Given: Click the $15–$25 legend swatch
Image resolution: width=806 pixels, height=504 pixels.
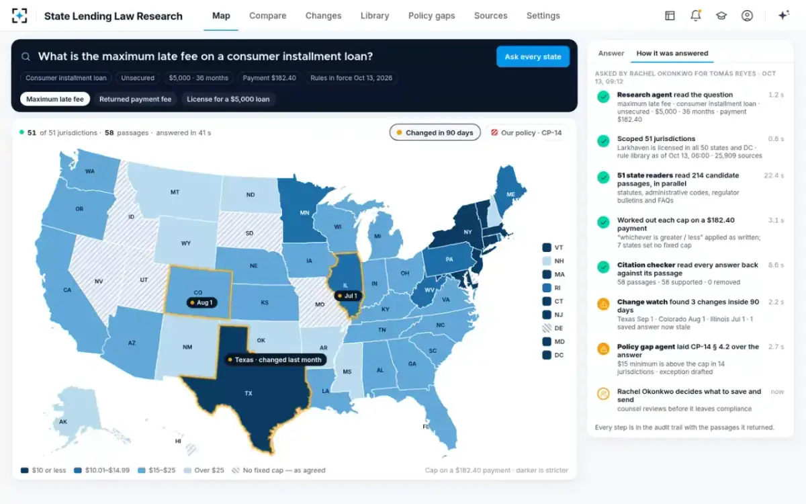Looking at the screenshot, I should [x=142, y=470].
